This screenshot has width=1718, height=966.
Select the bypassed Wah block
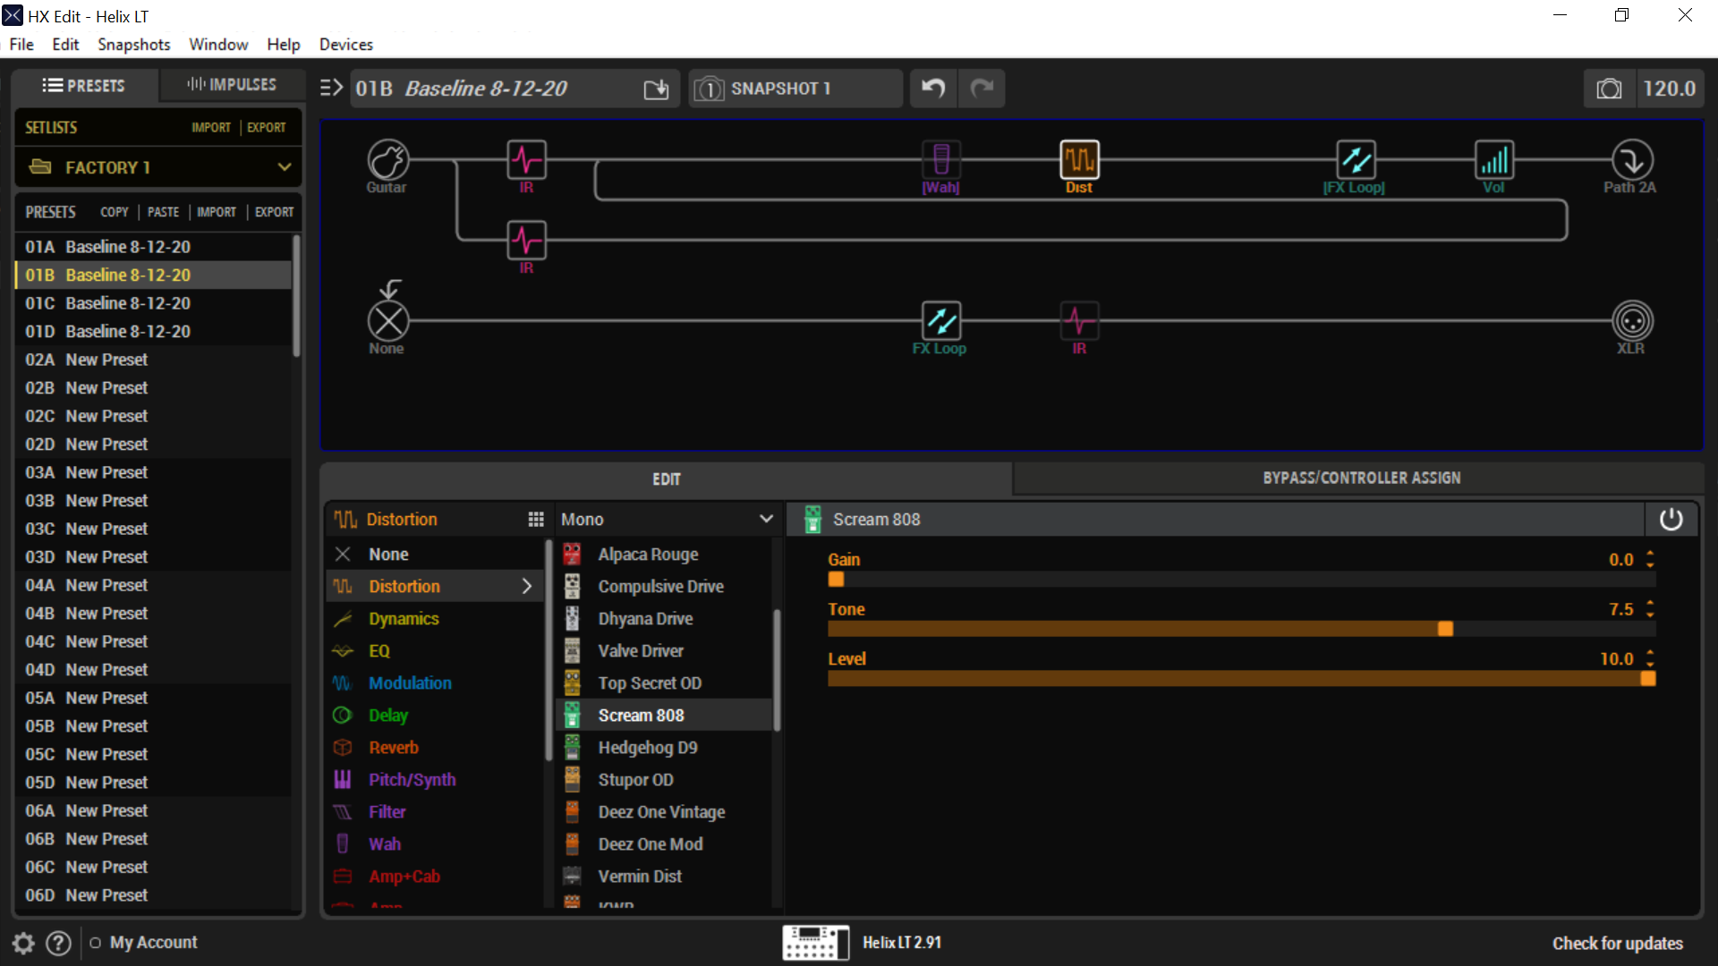click(x=941, y=160)
